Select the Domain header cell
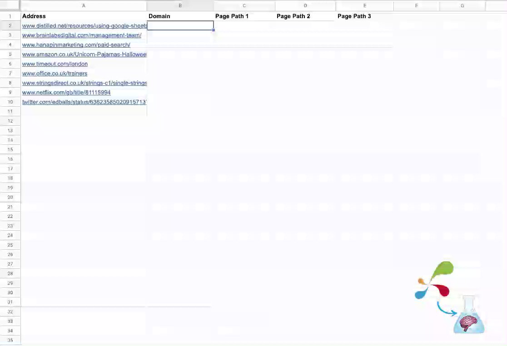 point(180,16)
